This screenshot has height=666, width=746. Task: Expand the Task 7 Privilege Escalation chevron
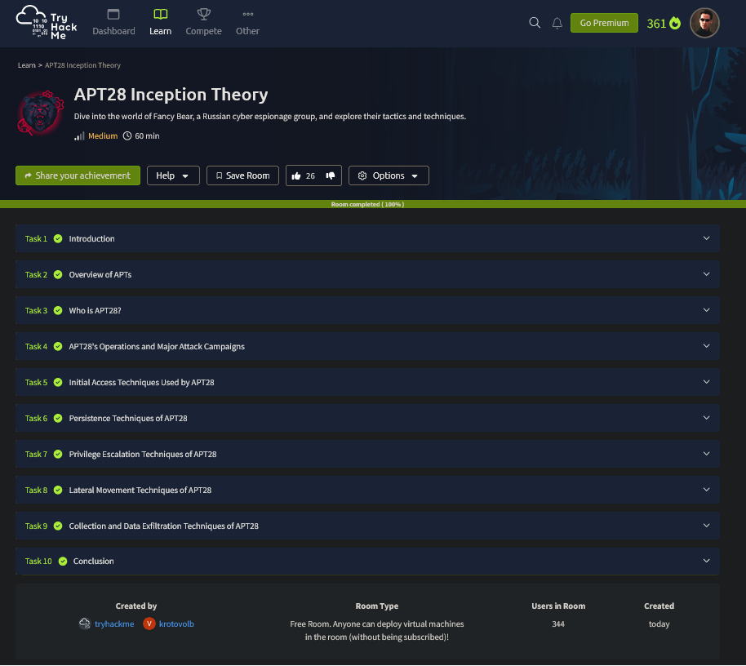point(706,454)
